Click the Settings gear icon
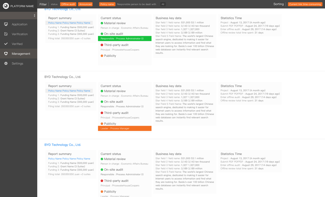The width and height of the screenshot is (325, 197). [x=6, y=63]
